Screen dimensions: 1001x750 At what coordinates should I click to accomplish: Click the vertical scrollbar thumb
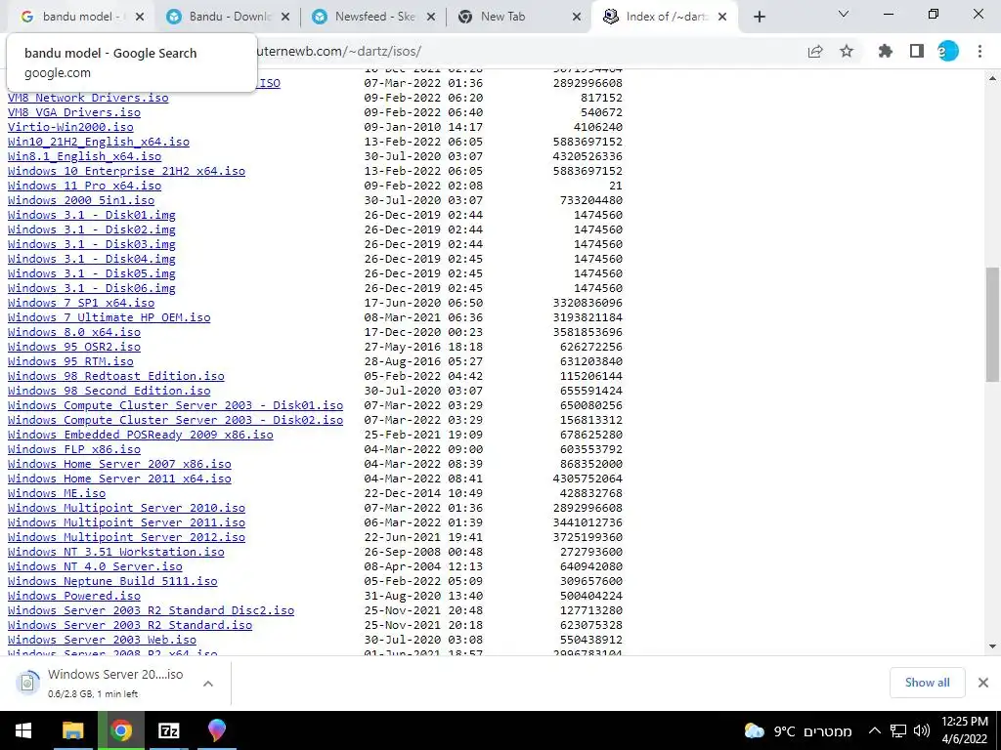[992, 324]
